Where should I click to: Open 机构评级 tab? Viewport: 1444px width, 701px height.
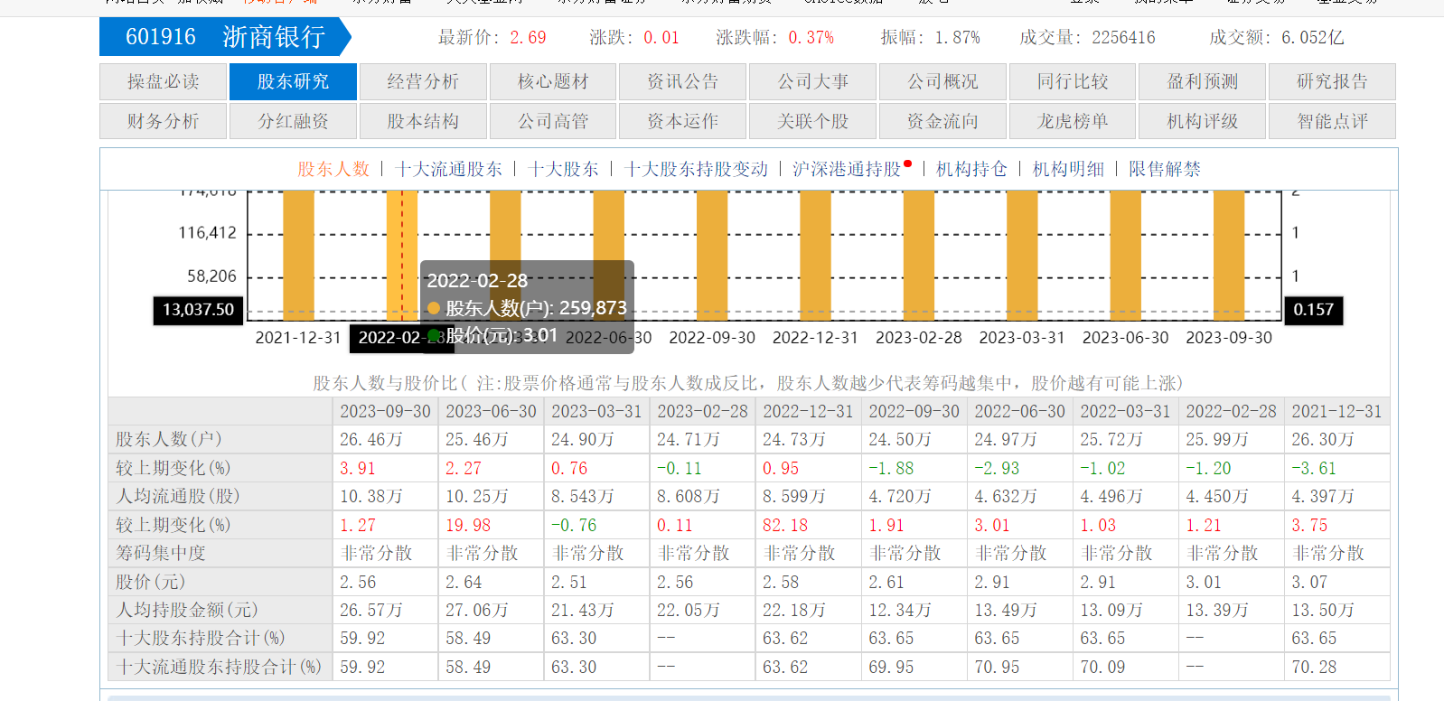coord(1203,121)
